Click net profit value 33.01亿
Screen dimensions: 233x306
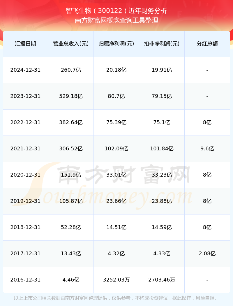[x=116, y=175]
